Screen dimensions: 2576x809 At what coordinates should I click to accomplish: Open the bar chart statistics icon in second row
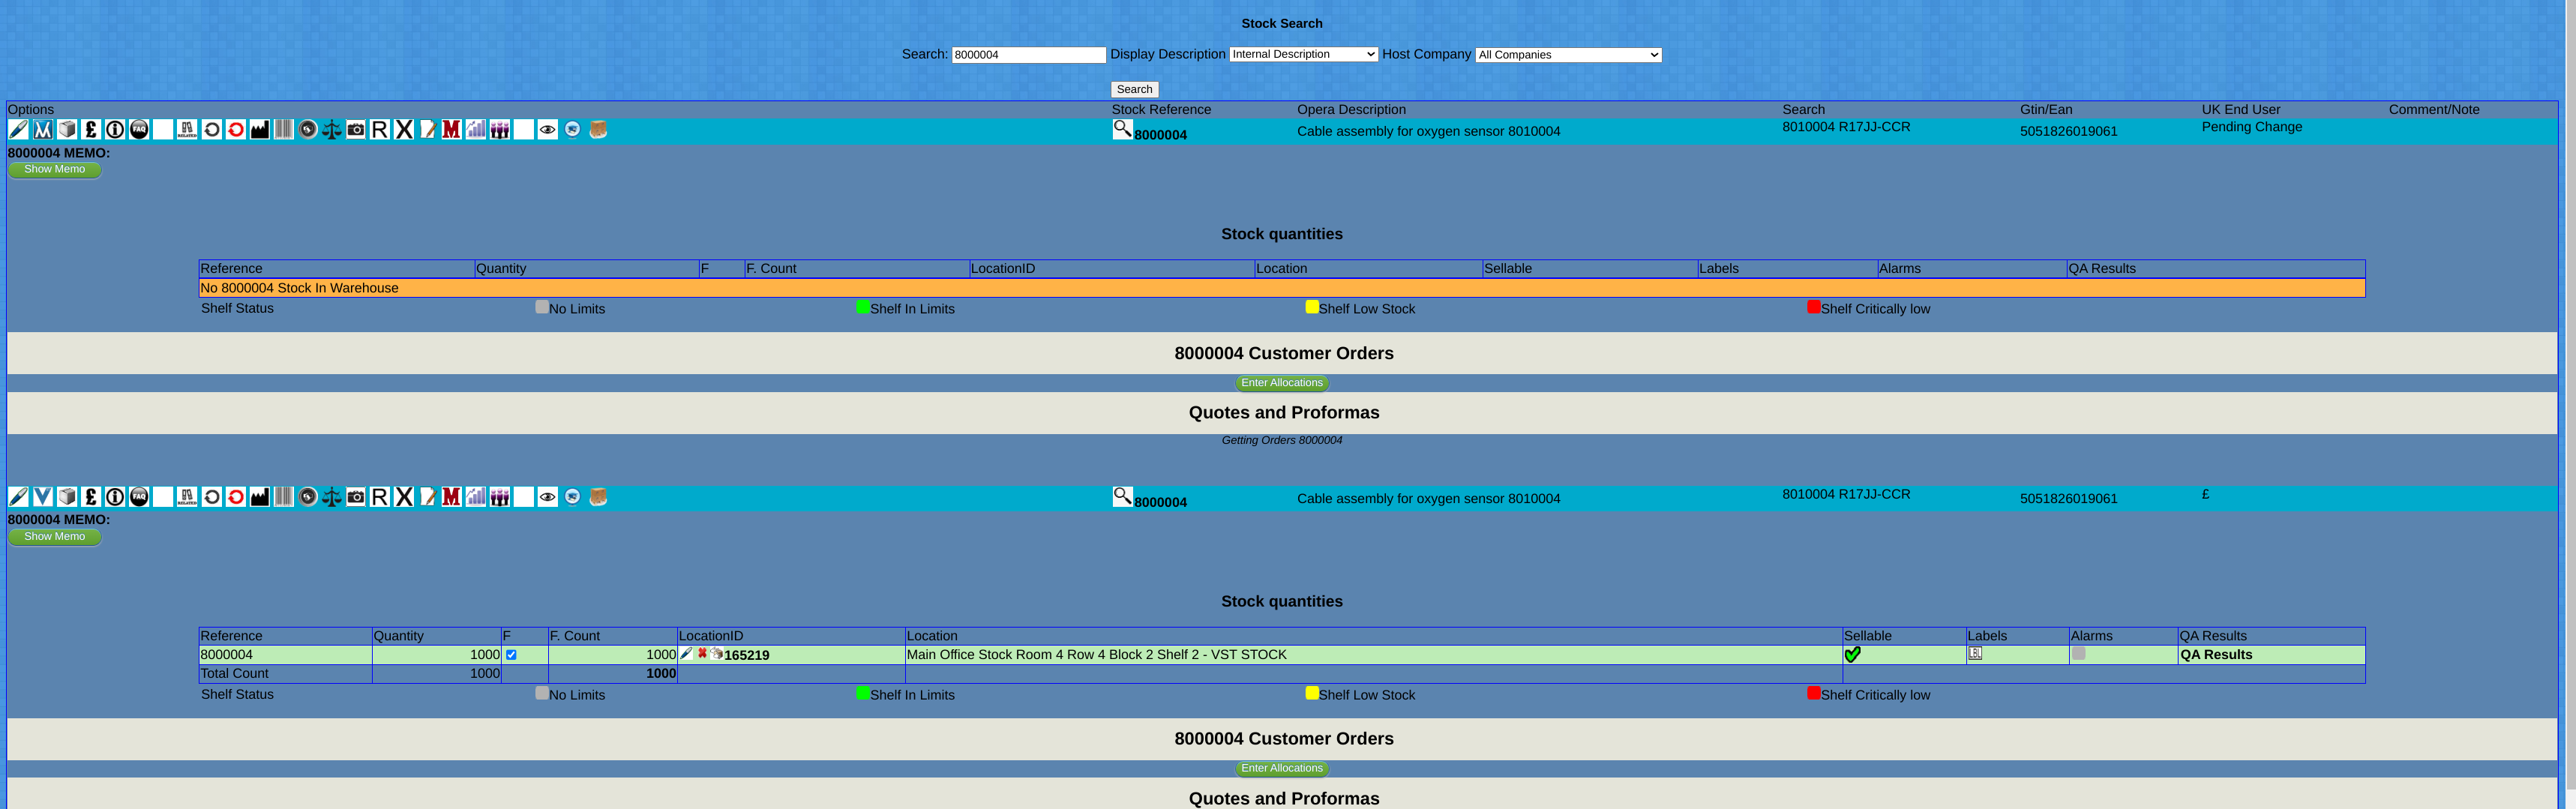[x=476, y=497]
